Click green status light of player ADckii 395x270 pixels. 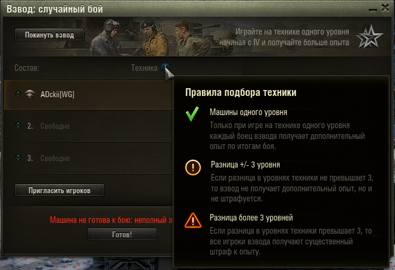coord(18,94)
